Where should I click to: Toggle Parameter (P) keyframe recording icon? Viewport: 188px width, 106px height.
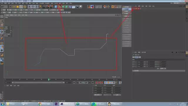[x=114, y=83]
